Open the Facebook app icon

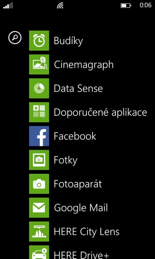pyautogui.click(x=39, y=136)
